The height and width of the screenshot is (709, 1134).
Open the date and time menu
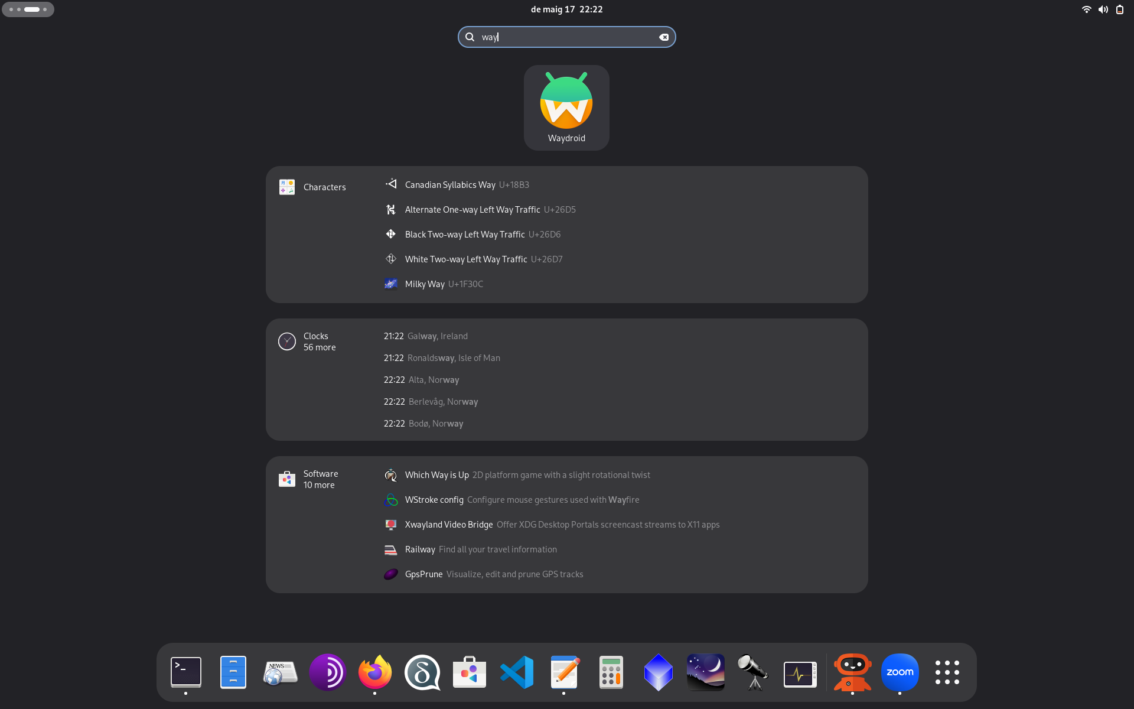click(x=566, y=9)
